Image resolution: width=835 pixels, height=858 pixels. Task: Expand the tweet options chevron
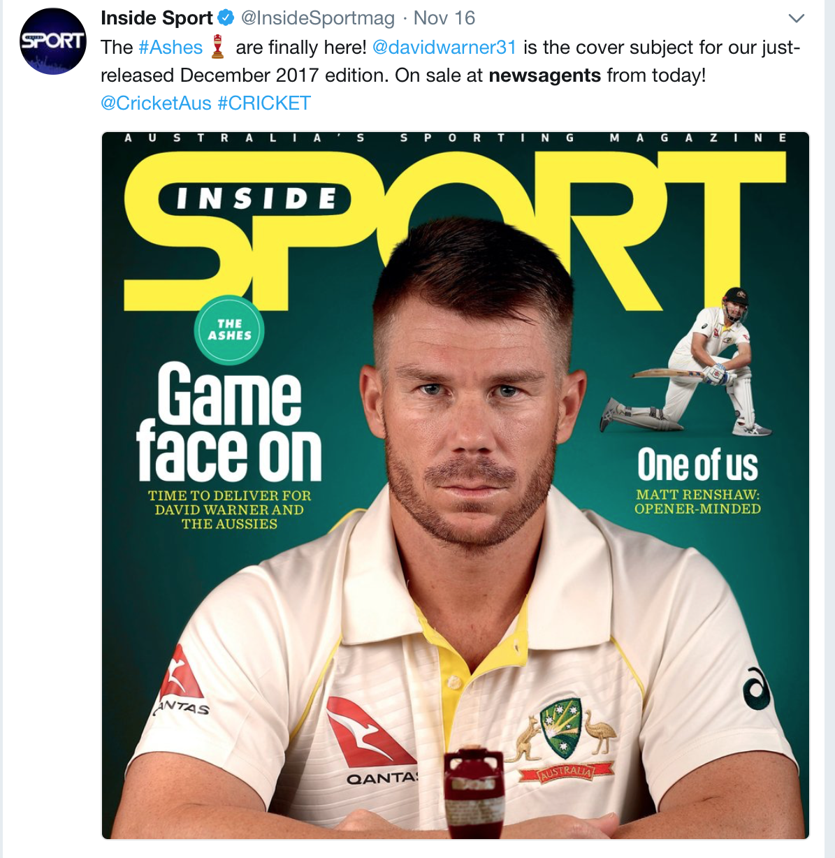click(796, 18)
